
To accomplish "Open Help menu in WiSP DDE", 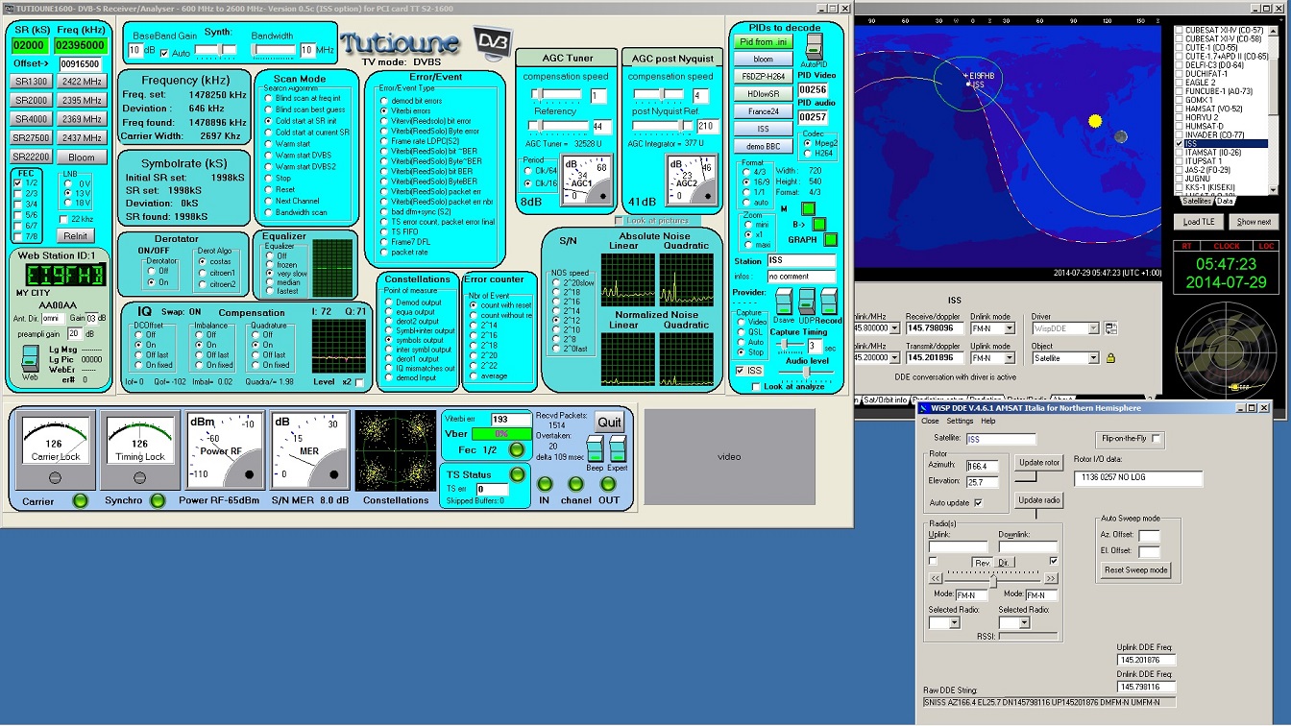I will (988, 421).
